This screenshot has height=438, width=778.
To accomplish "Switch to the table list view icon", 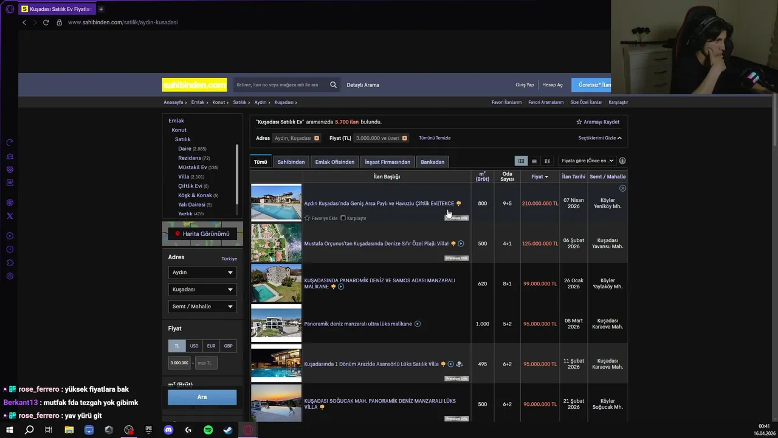I will pyautogui.click(x=521, y=161).
